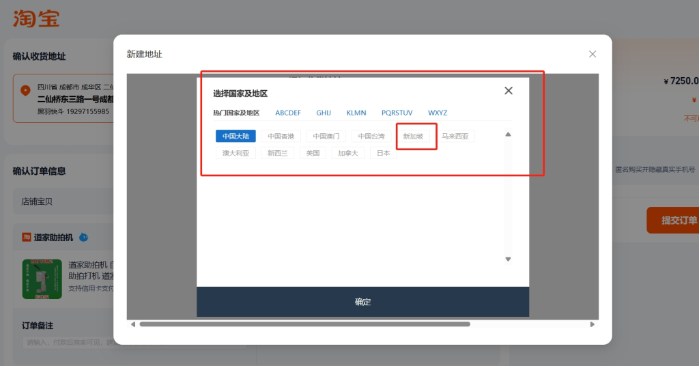Click the orange location pin icon
The height and width of the screenshot is (366, 699).
click(x=25, y=90)
